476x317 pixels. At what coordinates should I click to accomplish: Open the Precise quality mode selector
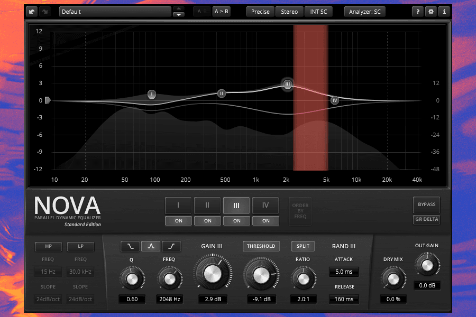260,12
